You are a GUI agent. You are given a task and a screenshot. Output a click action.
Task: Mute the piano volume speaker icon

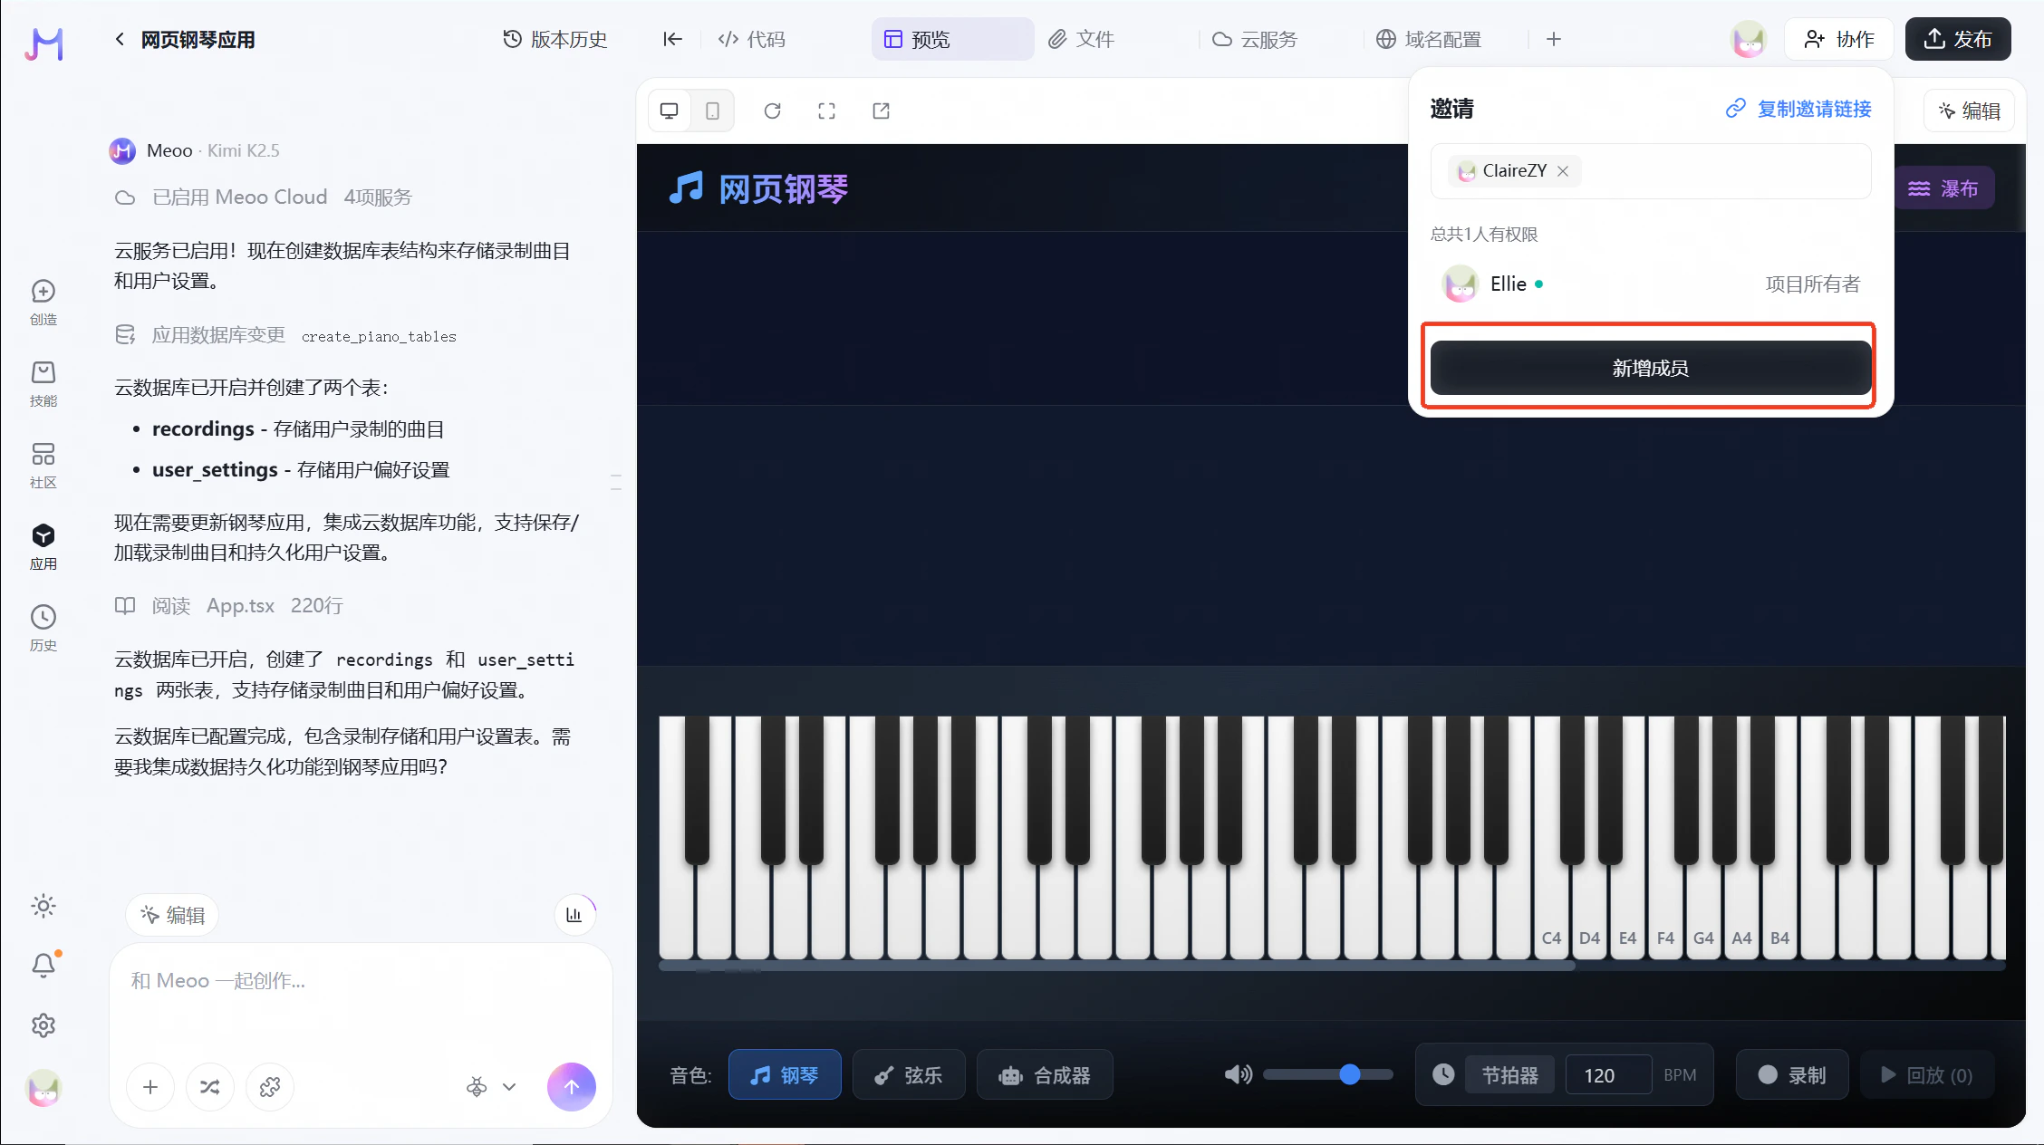point(1238,1075)
